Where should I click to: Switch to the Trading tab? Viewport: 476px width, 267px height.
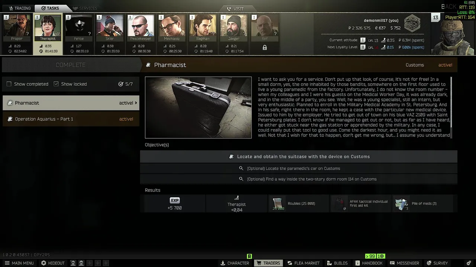click(19, 8)
